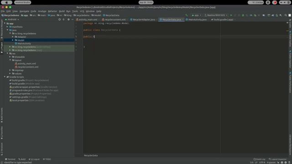This screenshot has height=164, width=292.
Task: Open the Android project view dropdown
Action: click(12, 19)
